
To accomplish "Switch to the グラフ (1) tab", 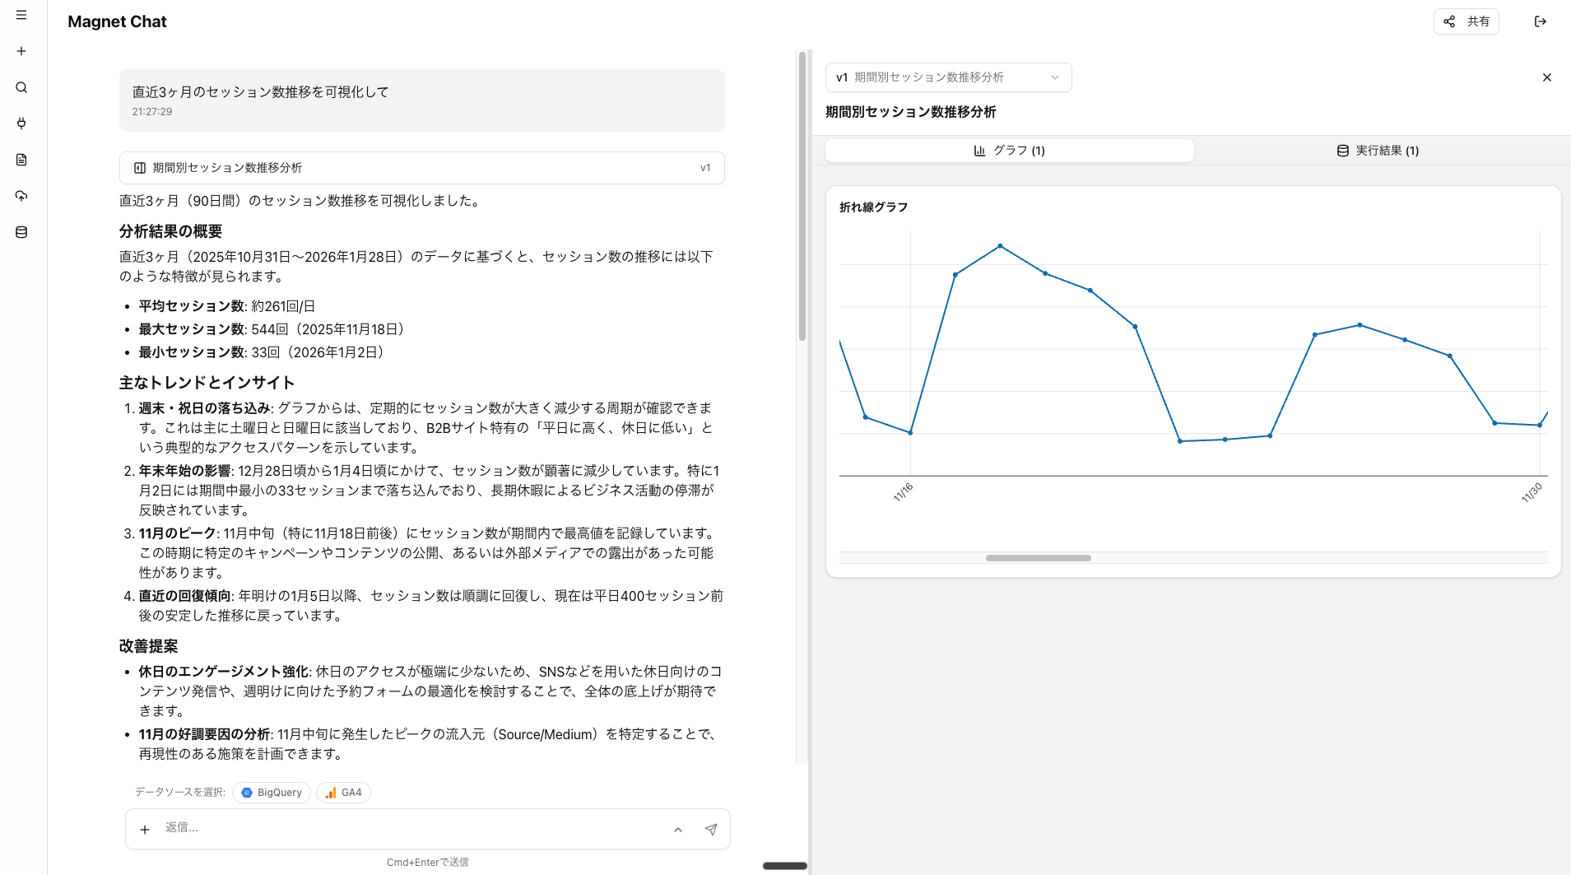I will 1009,151.
